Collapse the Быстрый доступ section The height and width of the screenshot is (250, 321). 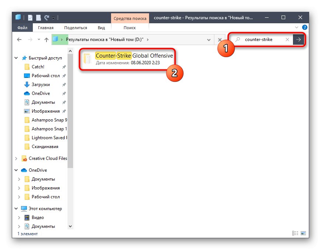[16, 58]
